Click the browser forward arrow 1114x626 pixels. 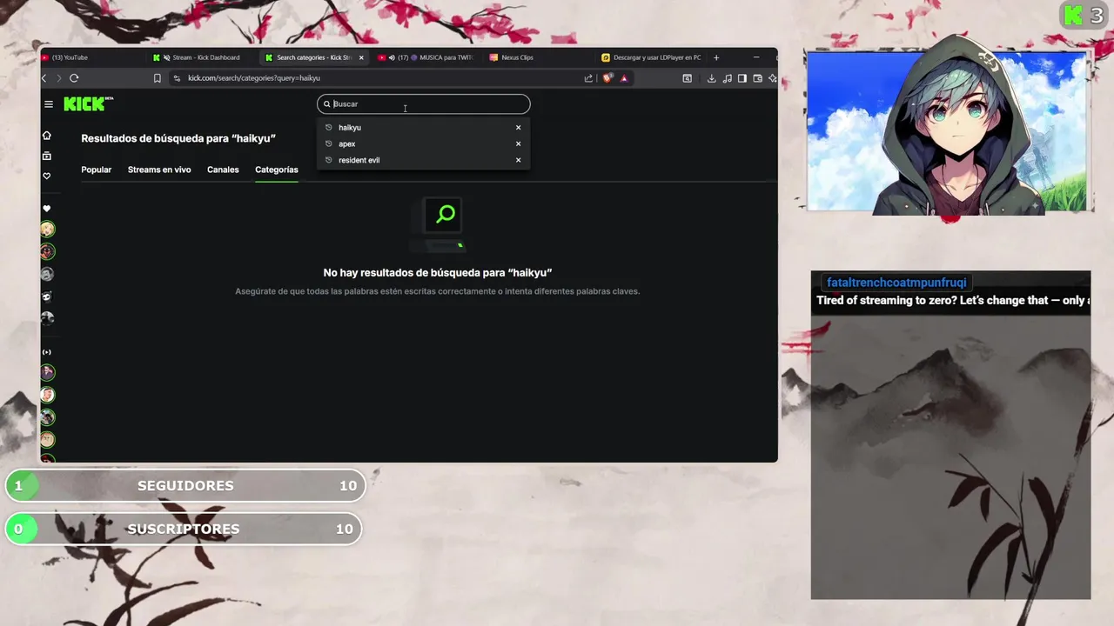click(x=59, y=78)
